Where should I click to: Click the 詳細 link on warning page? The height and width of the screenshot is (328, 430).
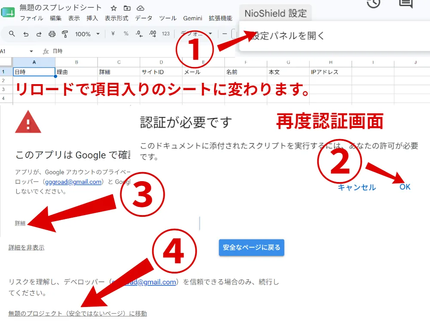tap(20, 223)
